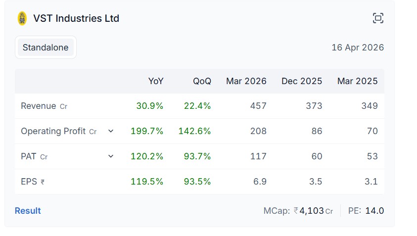
Task: Click the Dec 2025 column header
Action: (x=302, y=81)
